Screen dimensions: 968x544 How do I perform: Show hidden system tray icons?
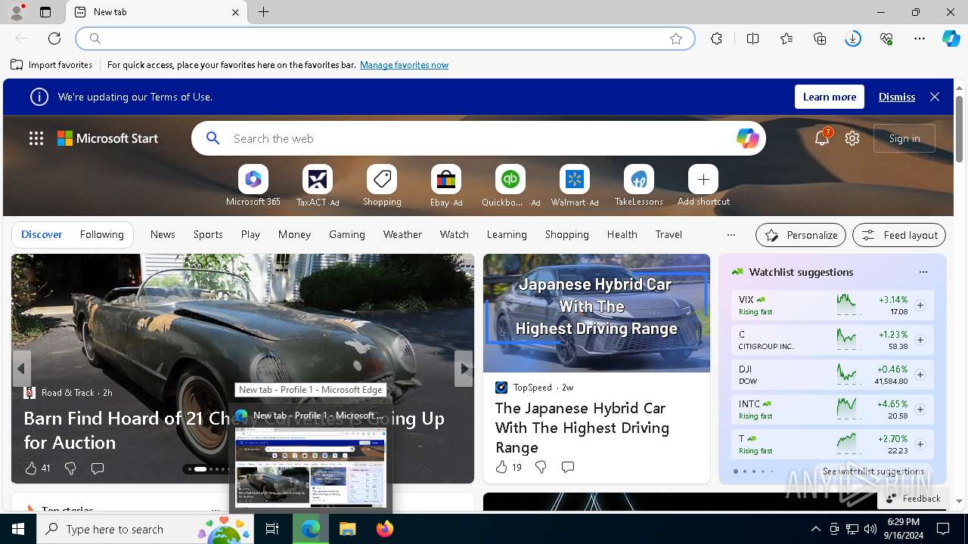tap(815, 529)
